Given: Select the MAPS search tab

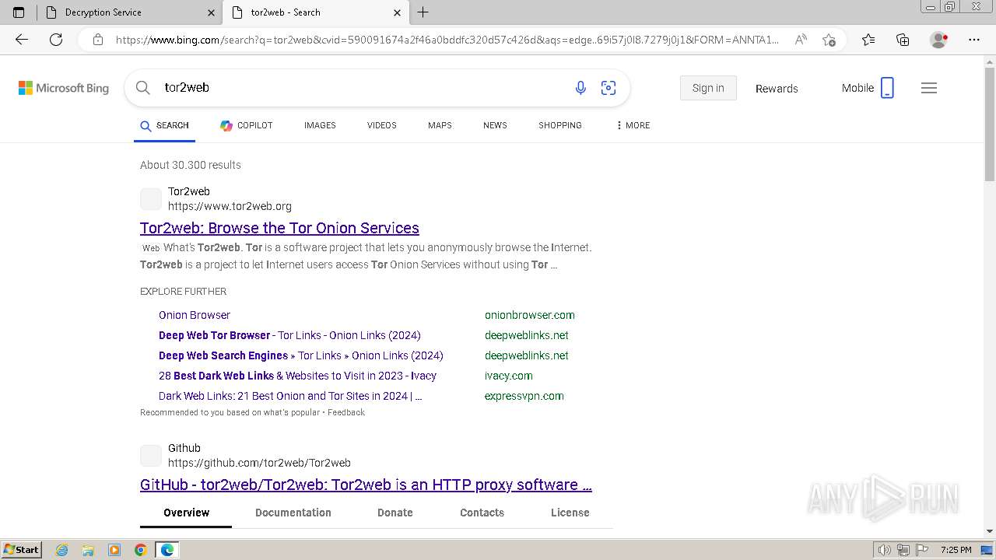Looking at the screenshot, I should (x=440, y=125).
